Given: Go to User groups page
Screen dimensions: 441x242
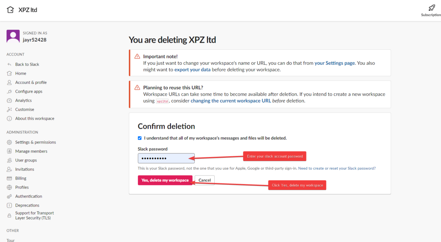Looking at the screenshot, I should click(x=26, y=160).
